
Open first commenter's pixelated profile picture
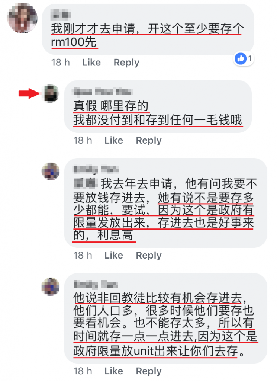[22, 18]
